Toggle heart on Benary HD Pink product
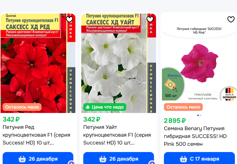Image resolution: width=237 pixels, height=164 pixels. [x=231, y=19]
